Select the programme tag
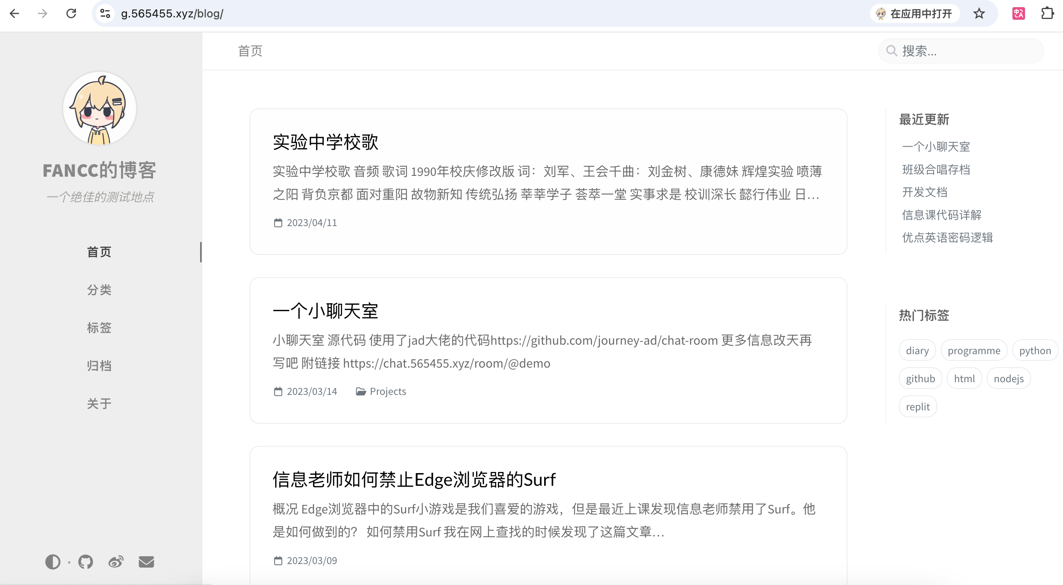The height and width of the screenshot is (585, 1063). coord(974,350)
